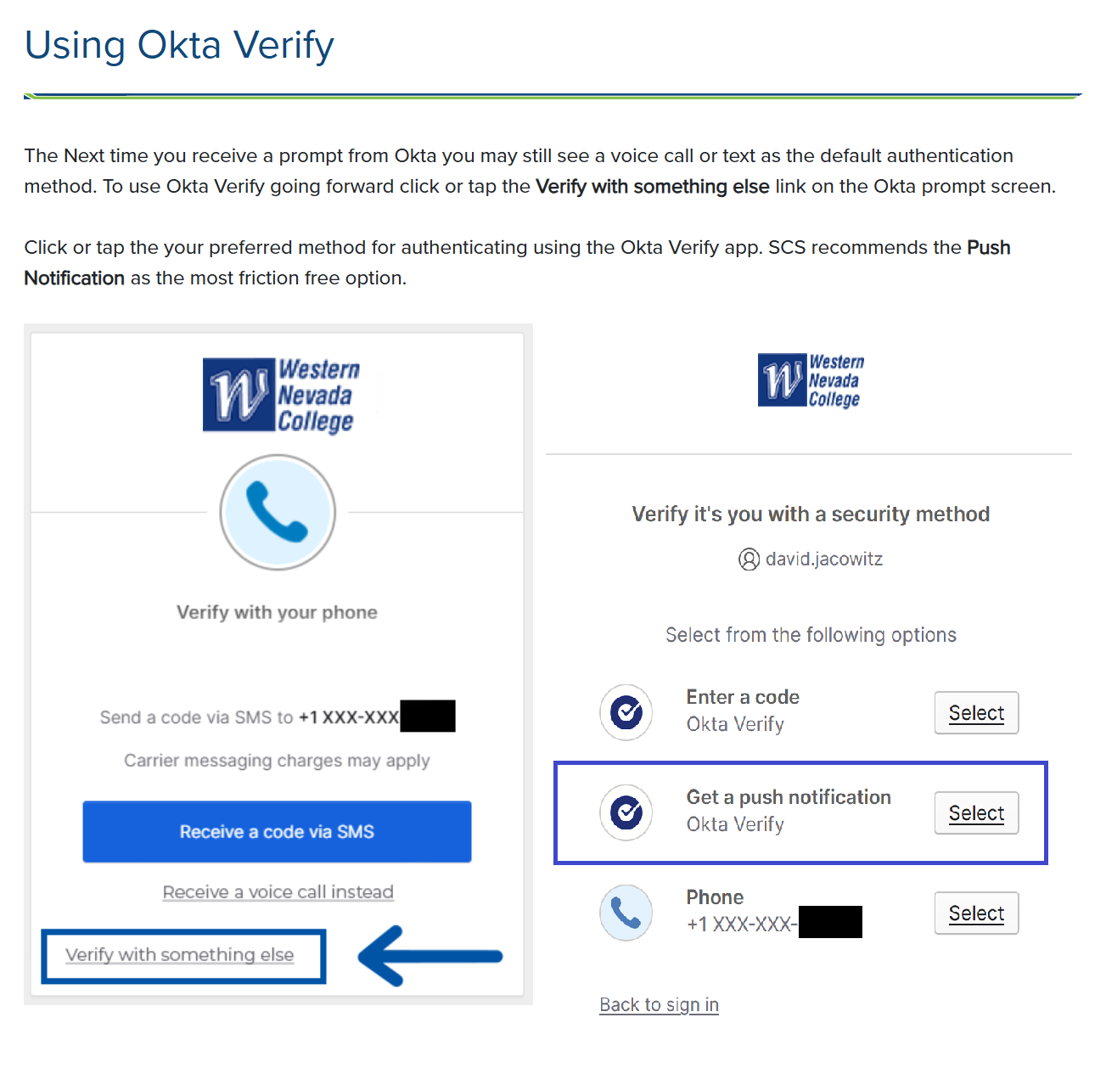Choose the Enter a code verification option

click(x=975, y=713)
